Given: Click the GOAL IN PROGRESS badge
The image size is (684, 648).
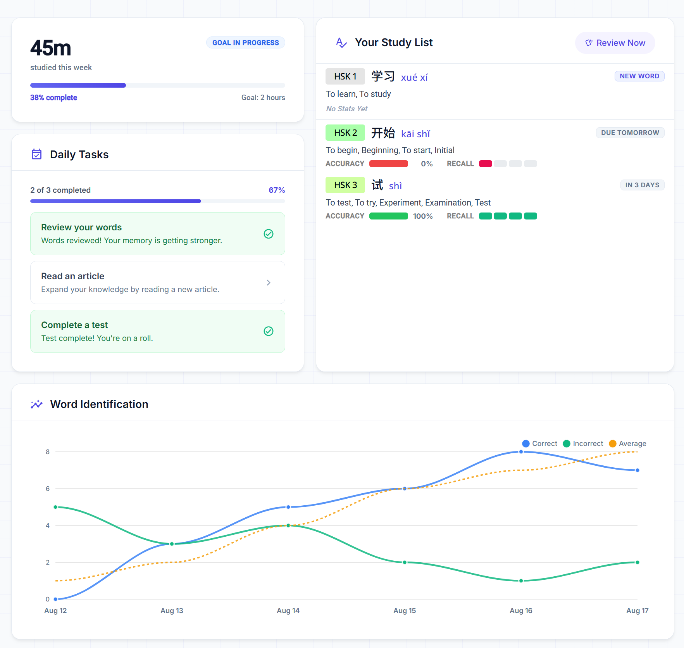Looking at the screenshot, I should [x=246, y=43].
